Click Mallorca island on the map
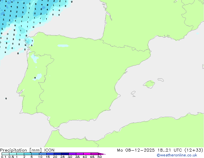This screenshot has height=158, width=204. [x=149, y=84]
